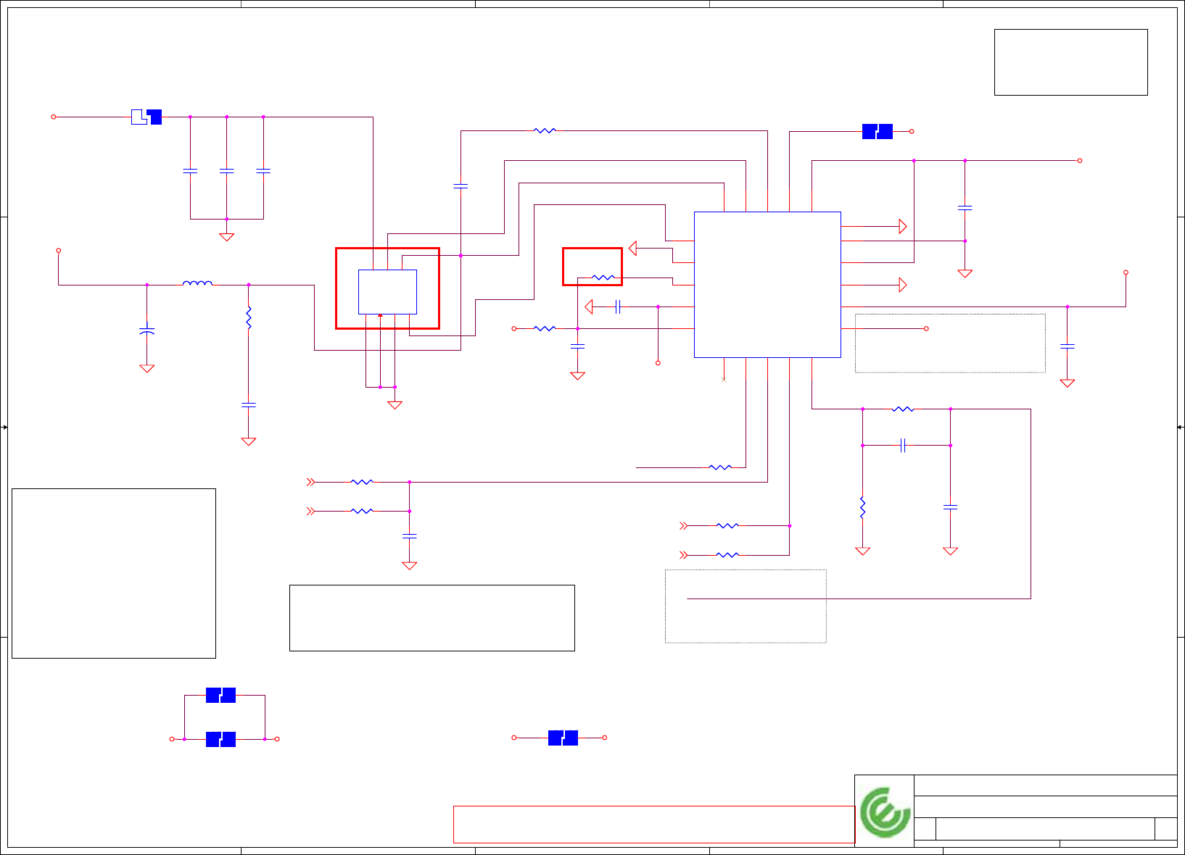1185x855 pixels.
Task: Select resistor on the topmost long wire
Action: pos(545,130)
